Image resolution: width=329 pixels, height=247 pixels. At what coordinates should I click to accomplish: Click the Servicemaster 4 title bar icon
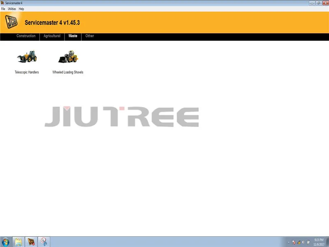coord(2,3)
